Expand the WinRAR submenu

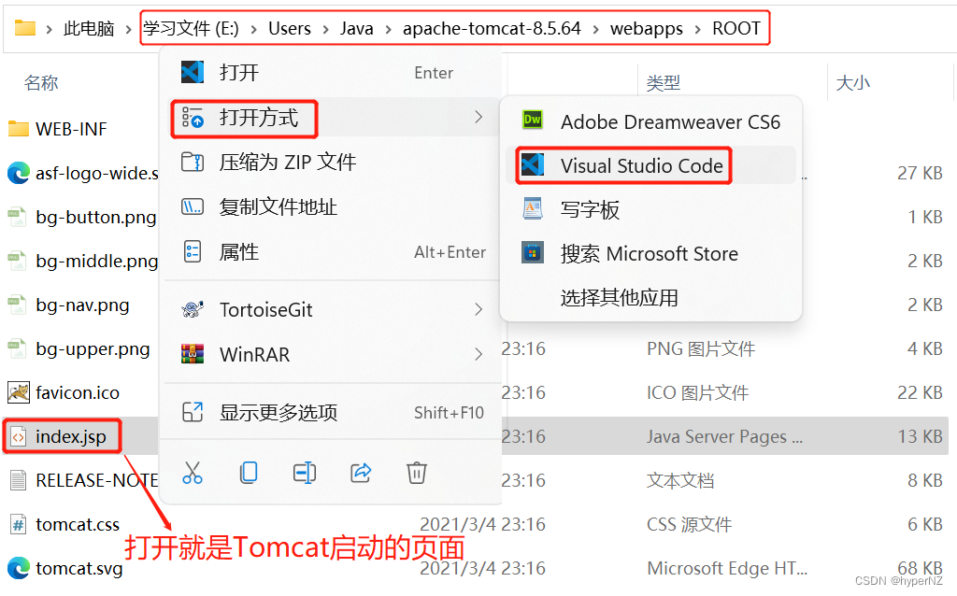pos(332,354)
